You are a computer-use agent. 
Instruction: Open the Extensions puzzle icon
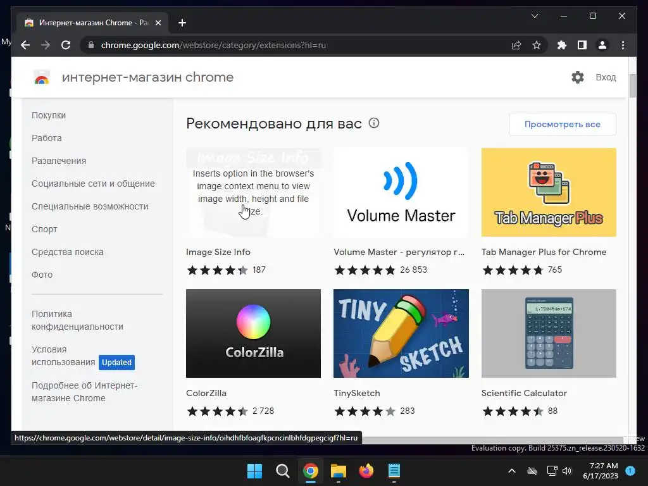pyautogui.click(x=562, y=45)
